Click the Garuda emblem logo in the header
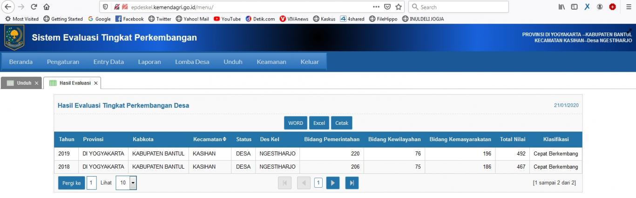Screen dimensions: 636x198 pos(14,37)
